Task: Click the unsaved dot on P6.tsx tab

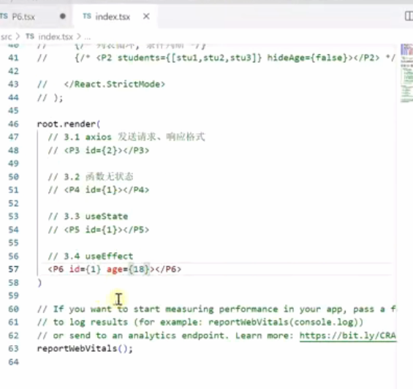Action: tap(63, 16)
